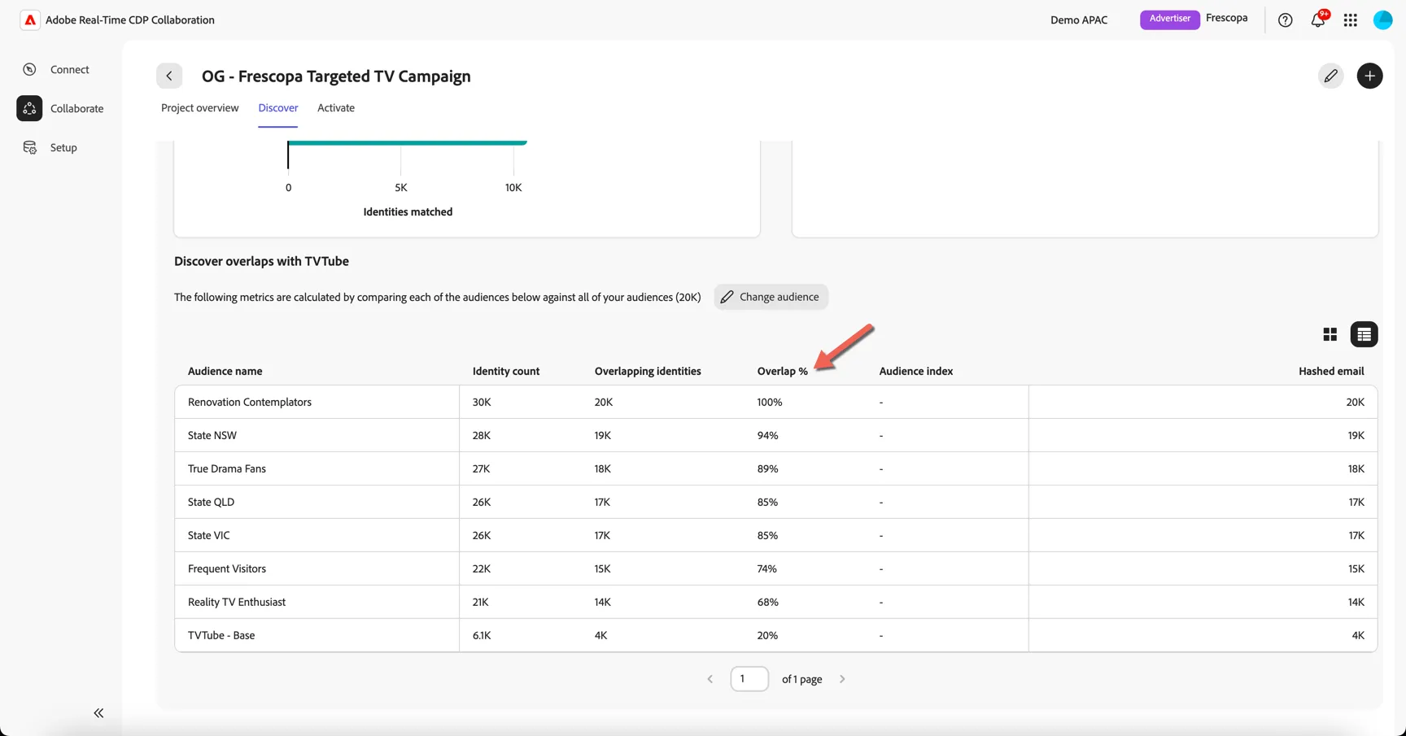Select the State NSW audience row
The width and height of the screenshot is (1406, 736).
point(776,435)
